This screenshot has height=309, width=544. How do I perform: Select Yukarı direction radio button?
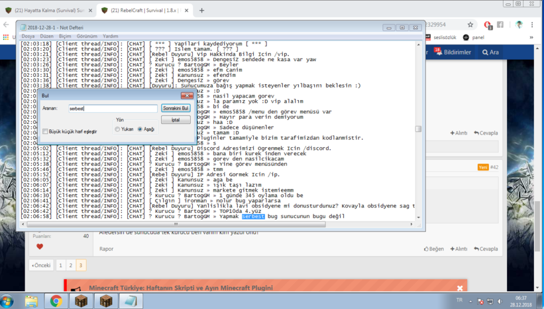tap(117, 129)
